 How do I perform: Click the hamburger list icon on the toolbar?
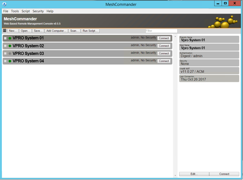point(4,30)
